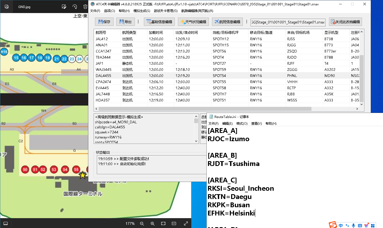The height and width of the screenshot is (228, 383).
Task: Click the flight table scroll-up arrow
Action: 361,32
